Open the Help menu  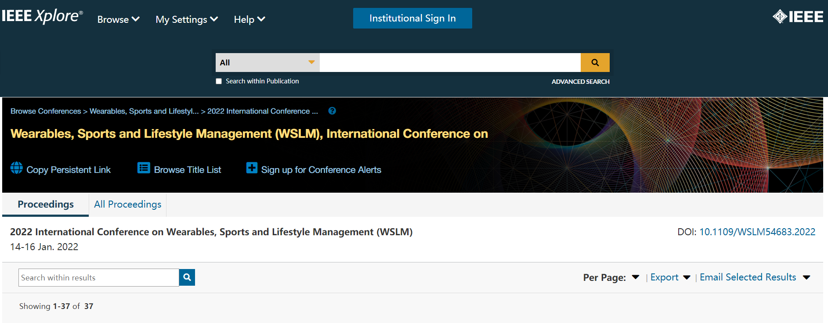(x=249, y=19)
